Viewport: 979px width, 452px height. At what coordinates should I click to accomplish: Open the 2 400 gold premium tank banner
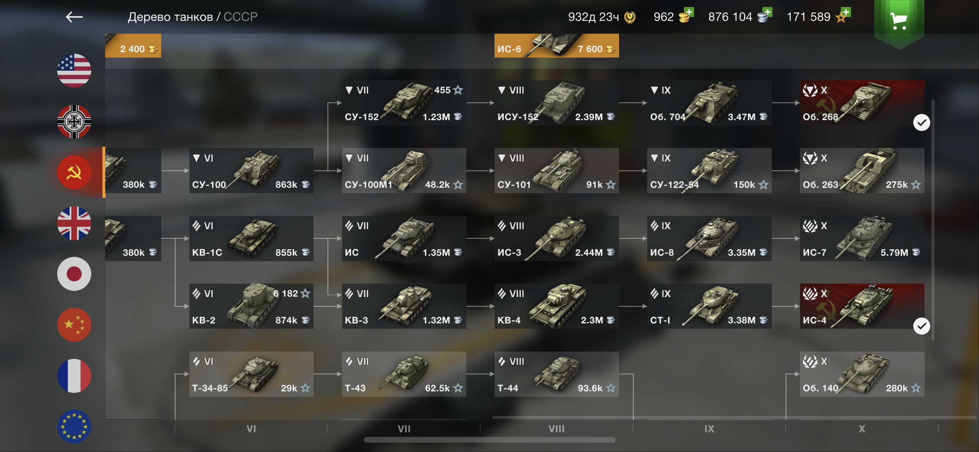pyautogui.click(x=133, y=46)
